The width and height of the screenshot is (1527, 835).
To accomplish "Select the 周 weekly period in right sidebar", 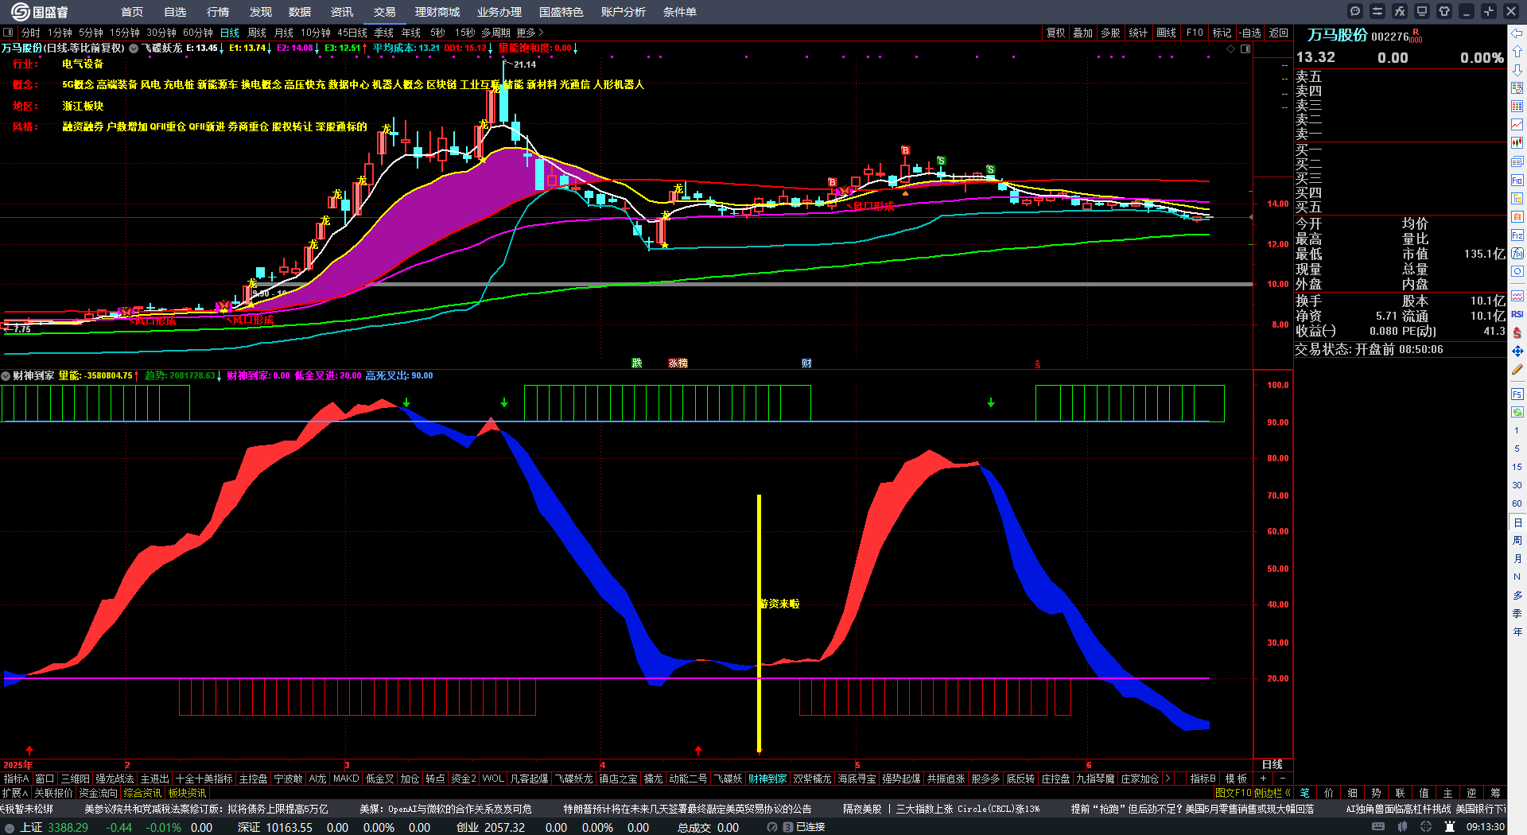I will 1517,541.
